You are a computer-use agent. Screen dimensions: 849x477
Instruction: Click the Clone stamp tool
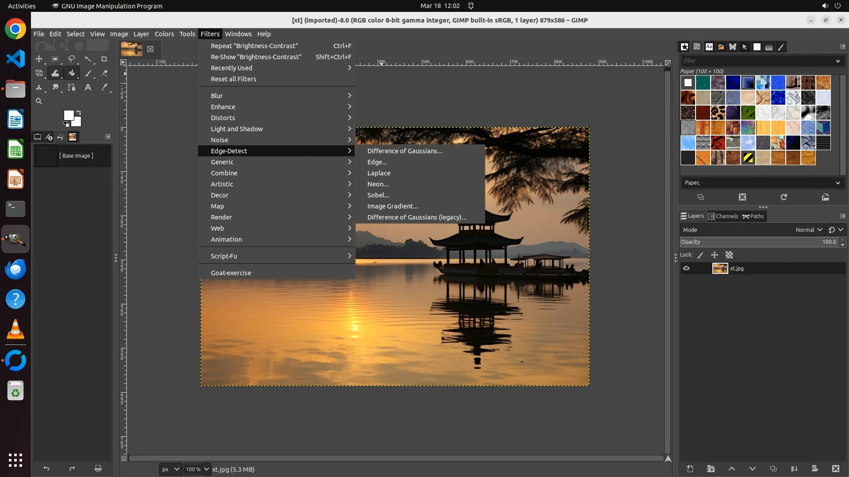(39, 87)
